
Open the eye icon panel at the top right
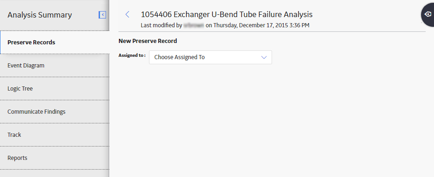[428, 14]
